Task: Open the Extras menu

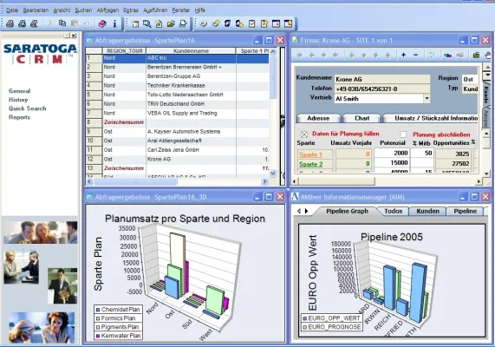Action: pos(131,10)
